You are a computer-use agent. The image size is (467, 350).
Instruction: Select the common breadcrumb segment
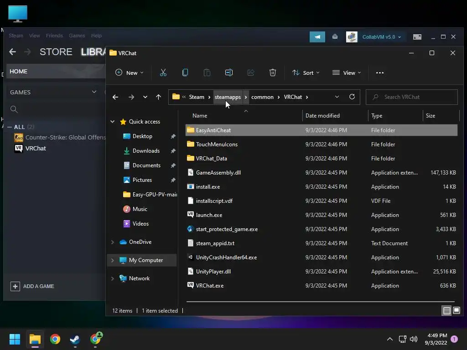(262, 97)
